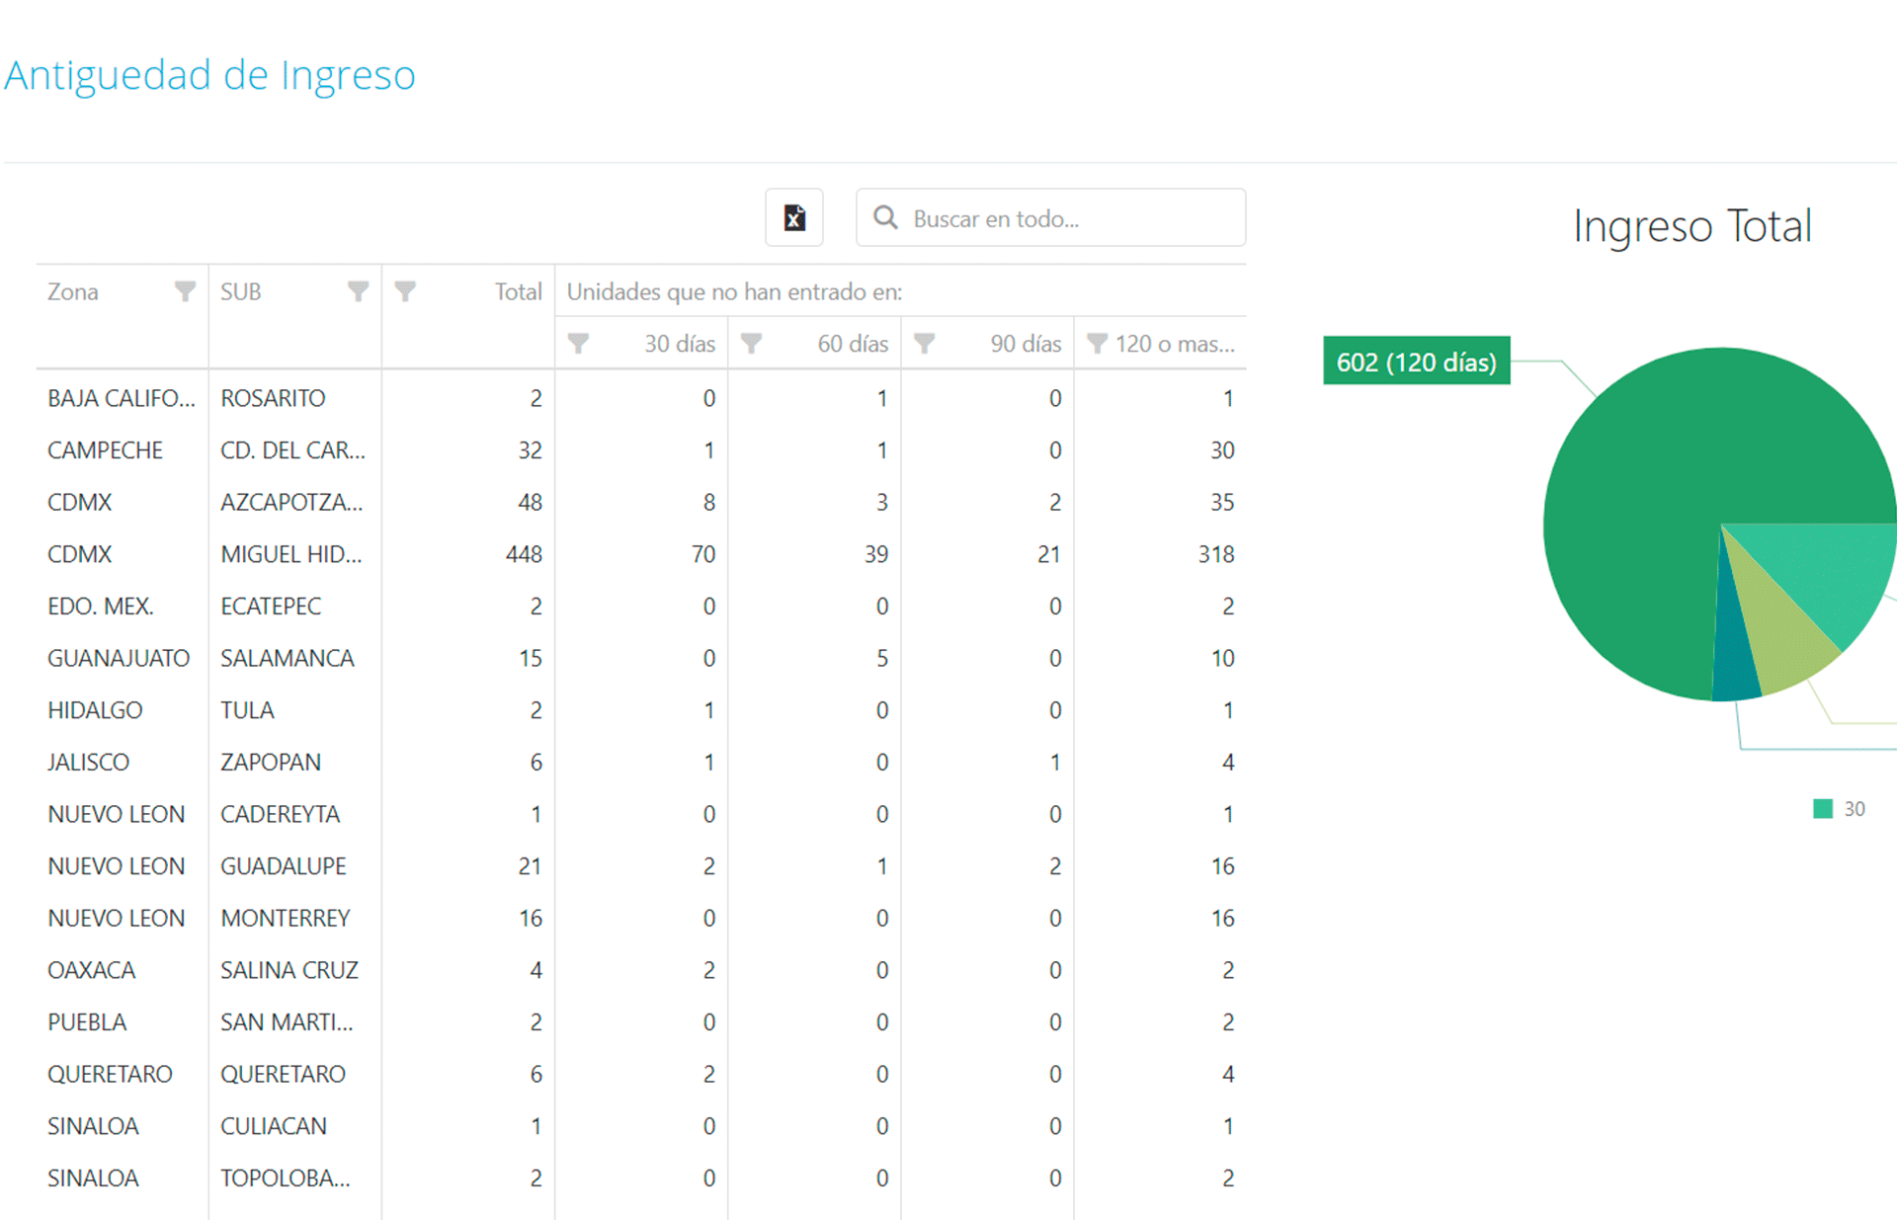Sort by the Zona column header
Image resolution: width=1897 pixels, height=1220 pixels.
pyautogui.click(x=73, y=291)
